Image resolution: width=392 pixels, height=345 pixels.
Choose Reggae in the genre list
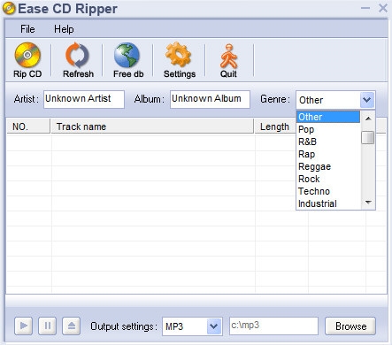pos(328,166)
